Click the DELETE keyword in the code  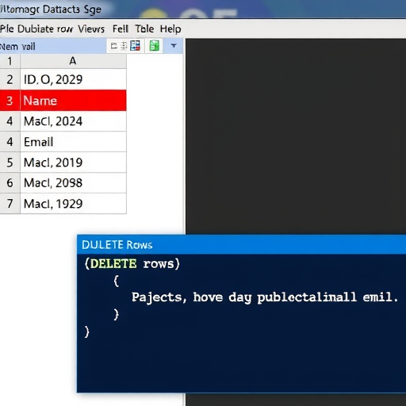point(113,264)
